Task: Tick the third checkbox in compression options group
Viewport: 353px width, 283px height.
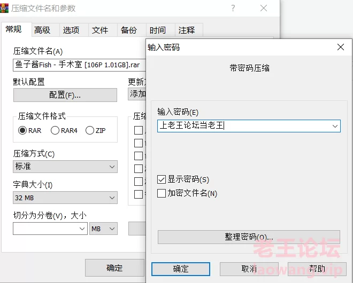Action: [139, 156]
